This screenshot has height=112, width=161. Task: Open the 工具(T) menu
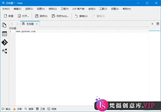click(103, 9)
